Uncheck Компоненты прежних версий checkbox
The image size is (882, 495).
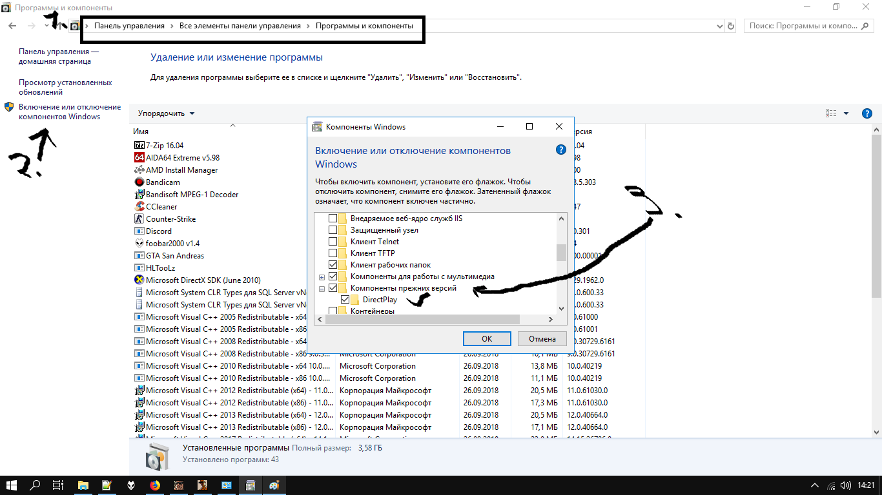pos(333,288)
